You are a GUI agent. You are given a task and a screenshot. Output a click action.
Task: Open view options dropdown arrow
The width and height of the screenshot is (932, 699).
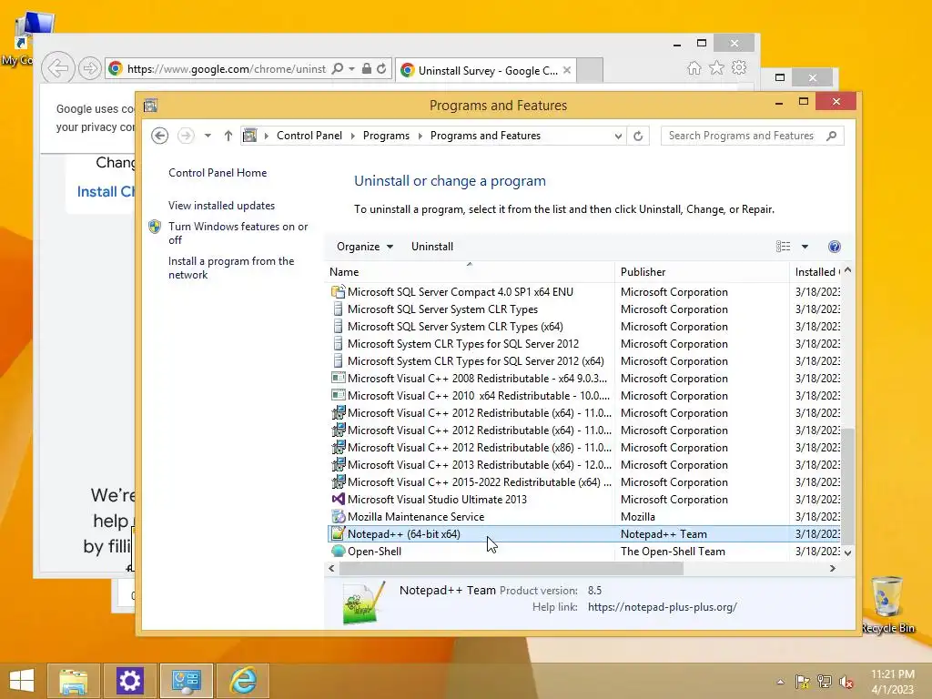pos(805,247)
